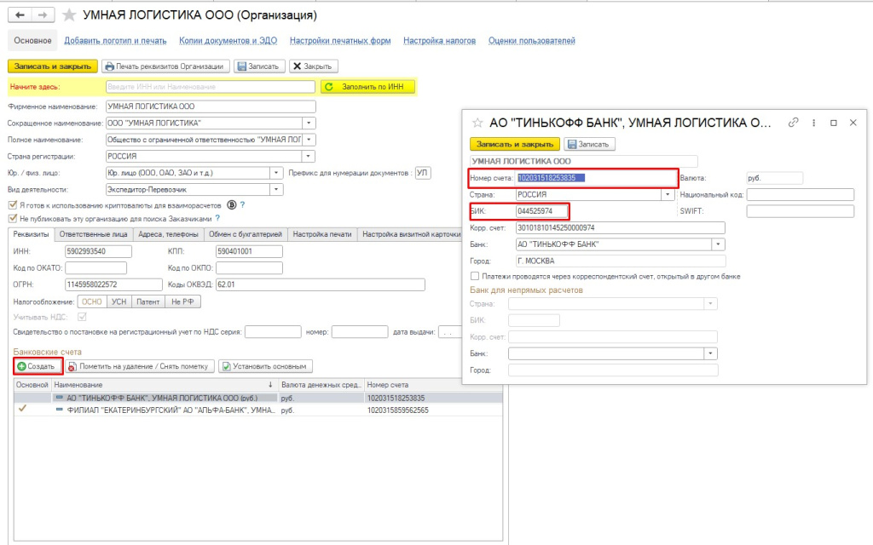Screen dimensions: 873x545
Task: Open Адреса, телефоны tab
Action: 168,234
